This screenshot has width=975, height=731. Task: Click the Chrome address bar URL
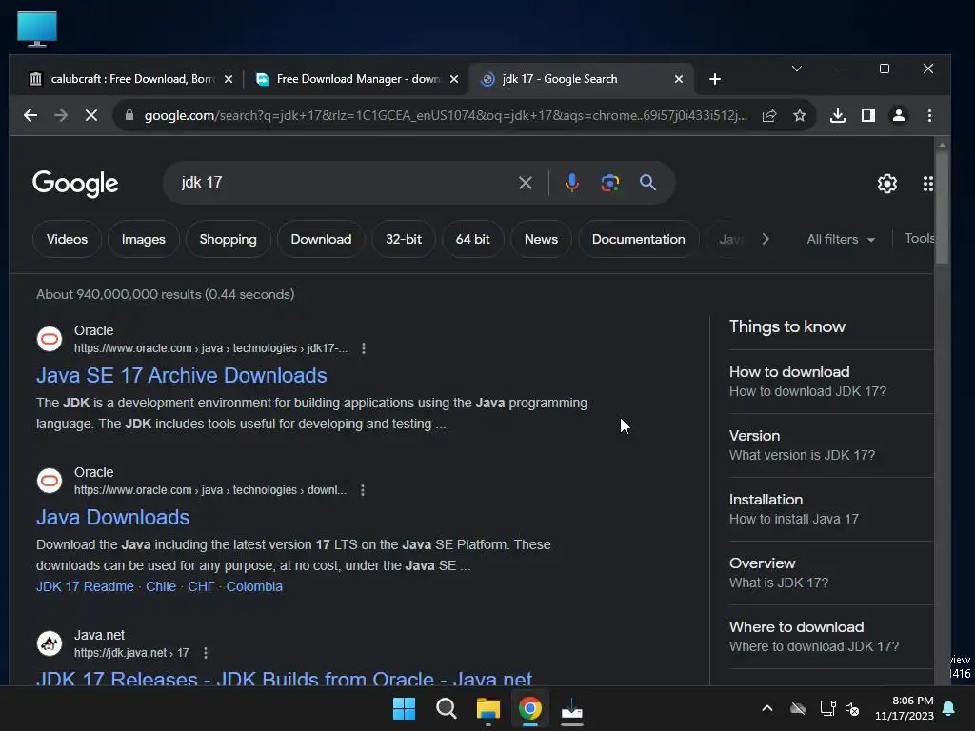(x=446, y=115)
